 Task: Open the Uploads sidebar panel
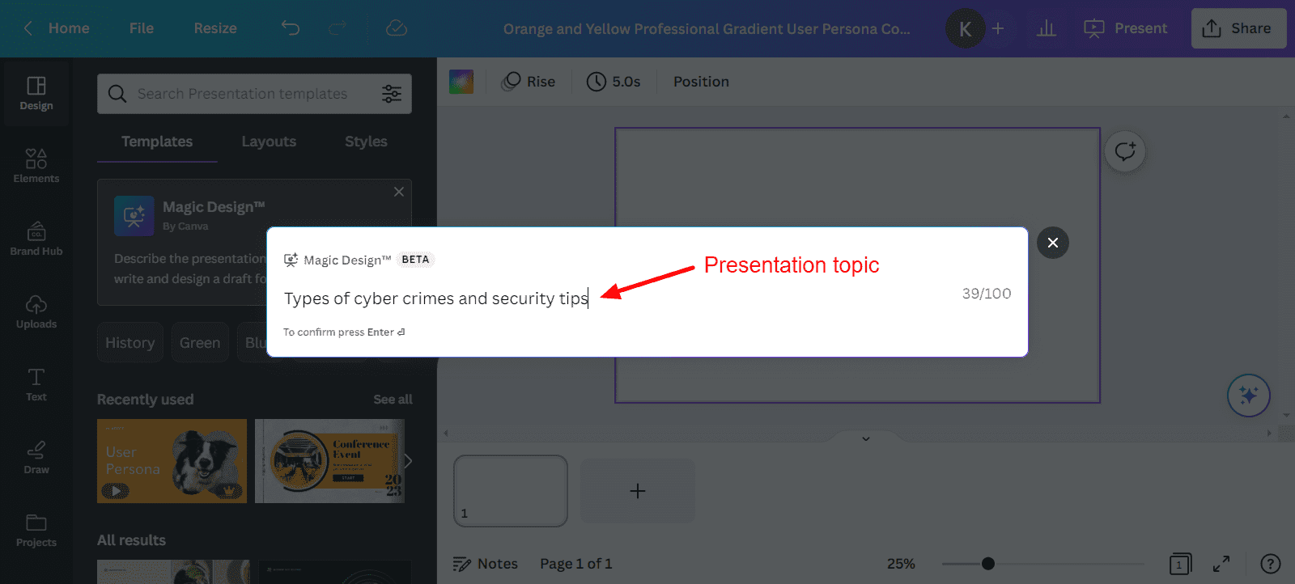tap(36, 311)
